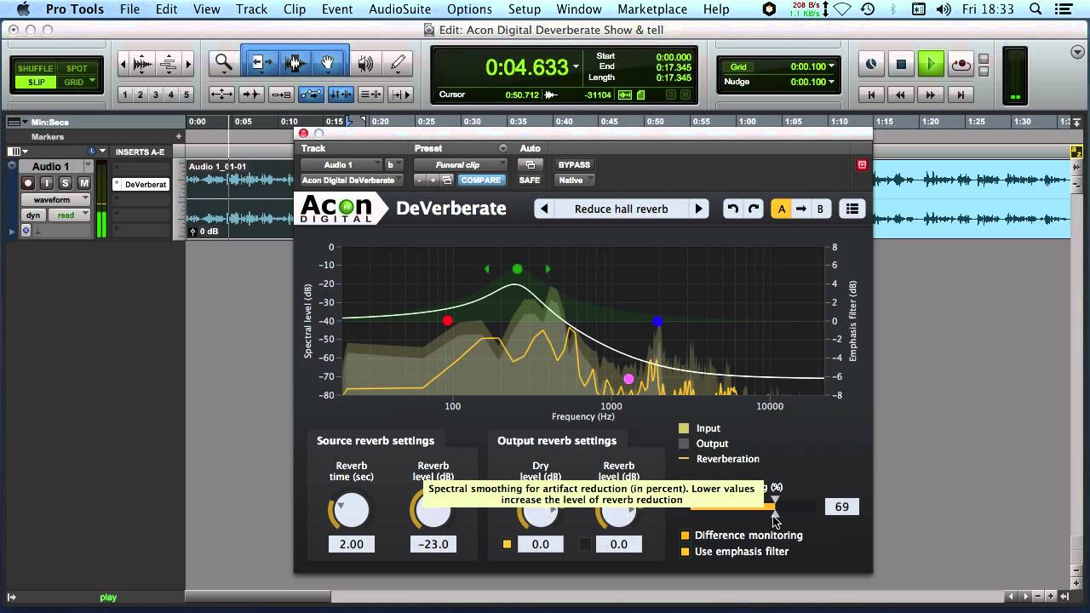
Task: Copy settings A to B arrow
Action: click(x=800, y=209)
